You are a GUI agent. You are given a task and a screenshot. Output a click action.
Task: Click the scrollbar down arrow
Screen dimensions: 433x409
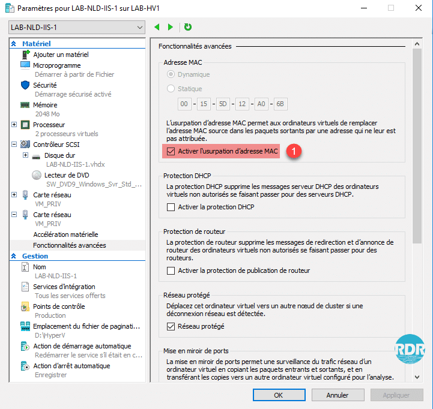pos(417,377)
